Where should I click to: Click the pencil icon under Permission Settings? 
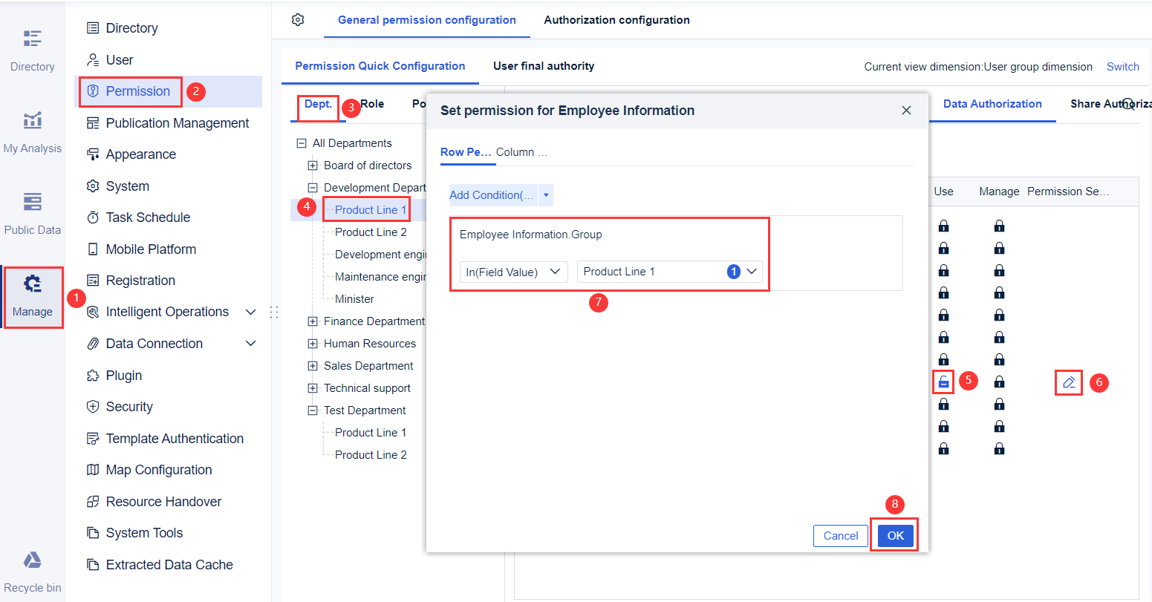[x=1068, y=382]
